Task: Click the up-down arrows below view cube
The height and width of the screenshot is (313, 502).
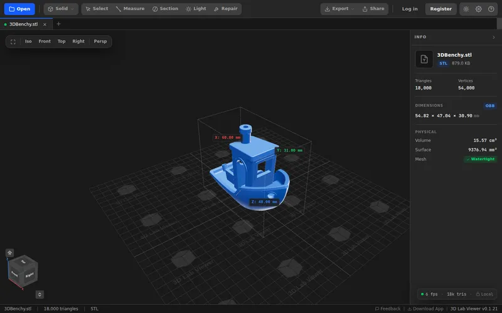Action: [x=40, y=294]
